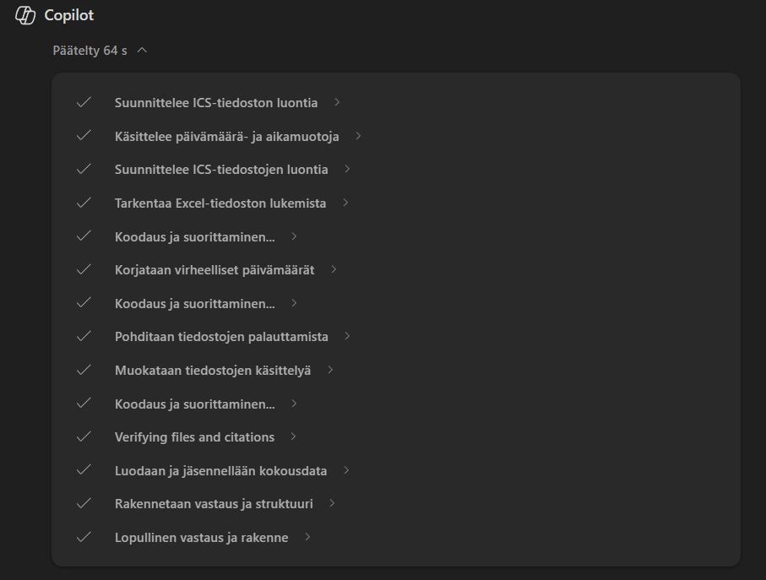Collapse the Päätelty 64 s reasoning section
Image resolution: width=766 pixels, height=580 pixels.
[142, 51]
